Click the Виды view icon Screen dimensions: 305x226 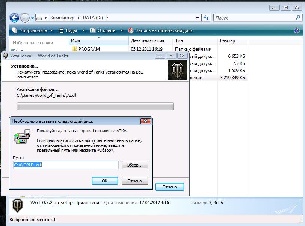coord(61,30)
